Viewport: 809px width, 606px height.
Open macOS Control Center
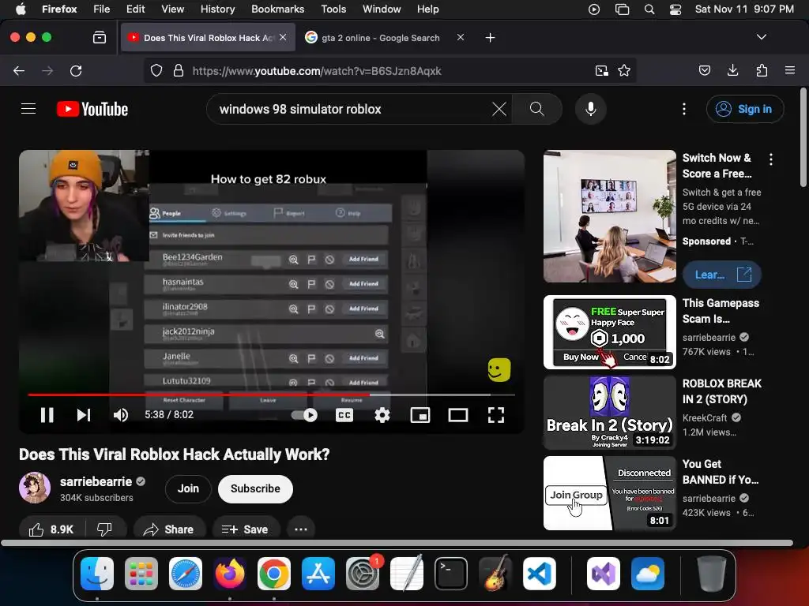[675, 9]
